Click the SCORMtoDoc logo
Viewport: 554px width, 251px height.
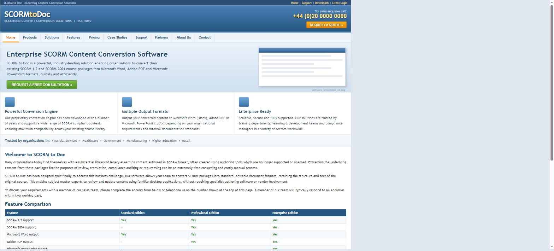[28, 14]
